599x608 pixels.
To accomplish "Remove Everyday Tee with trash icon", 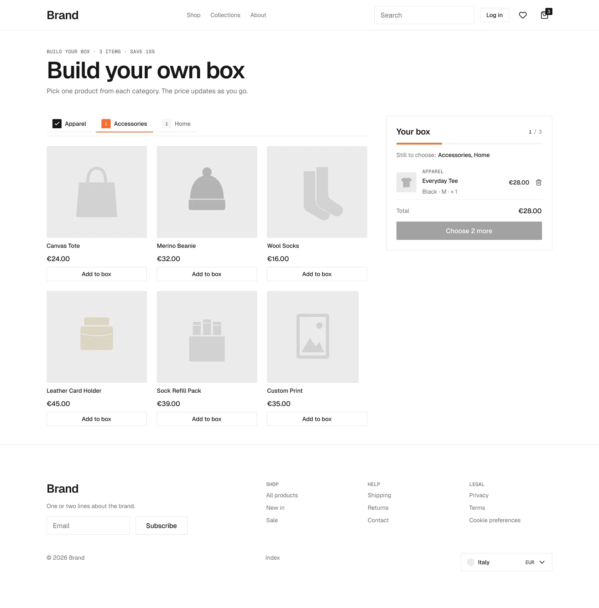I will click(x=539, y=182).
